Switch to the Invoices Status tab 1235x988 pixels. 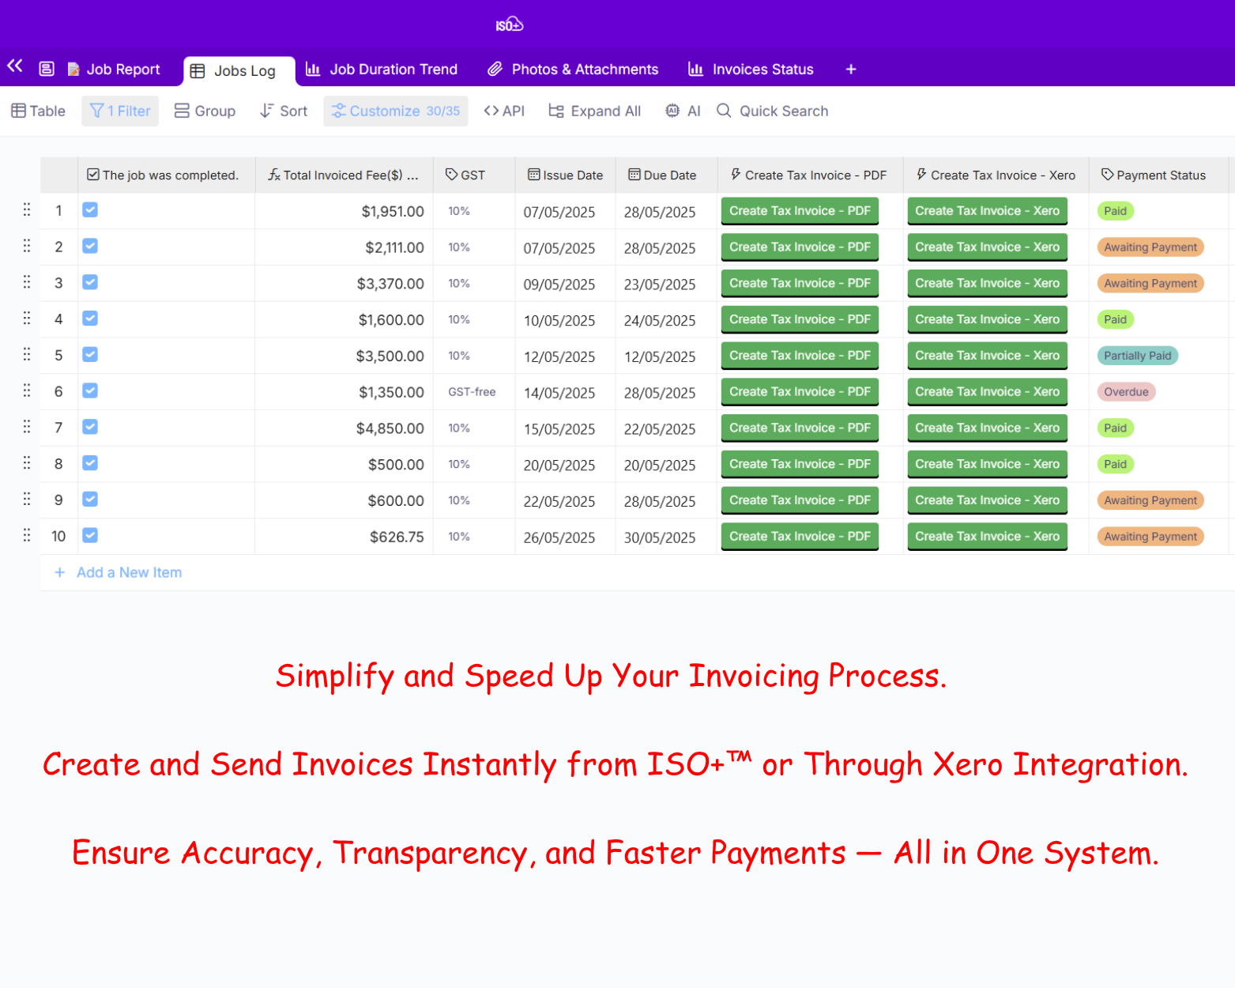pos(751,70)
